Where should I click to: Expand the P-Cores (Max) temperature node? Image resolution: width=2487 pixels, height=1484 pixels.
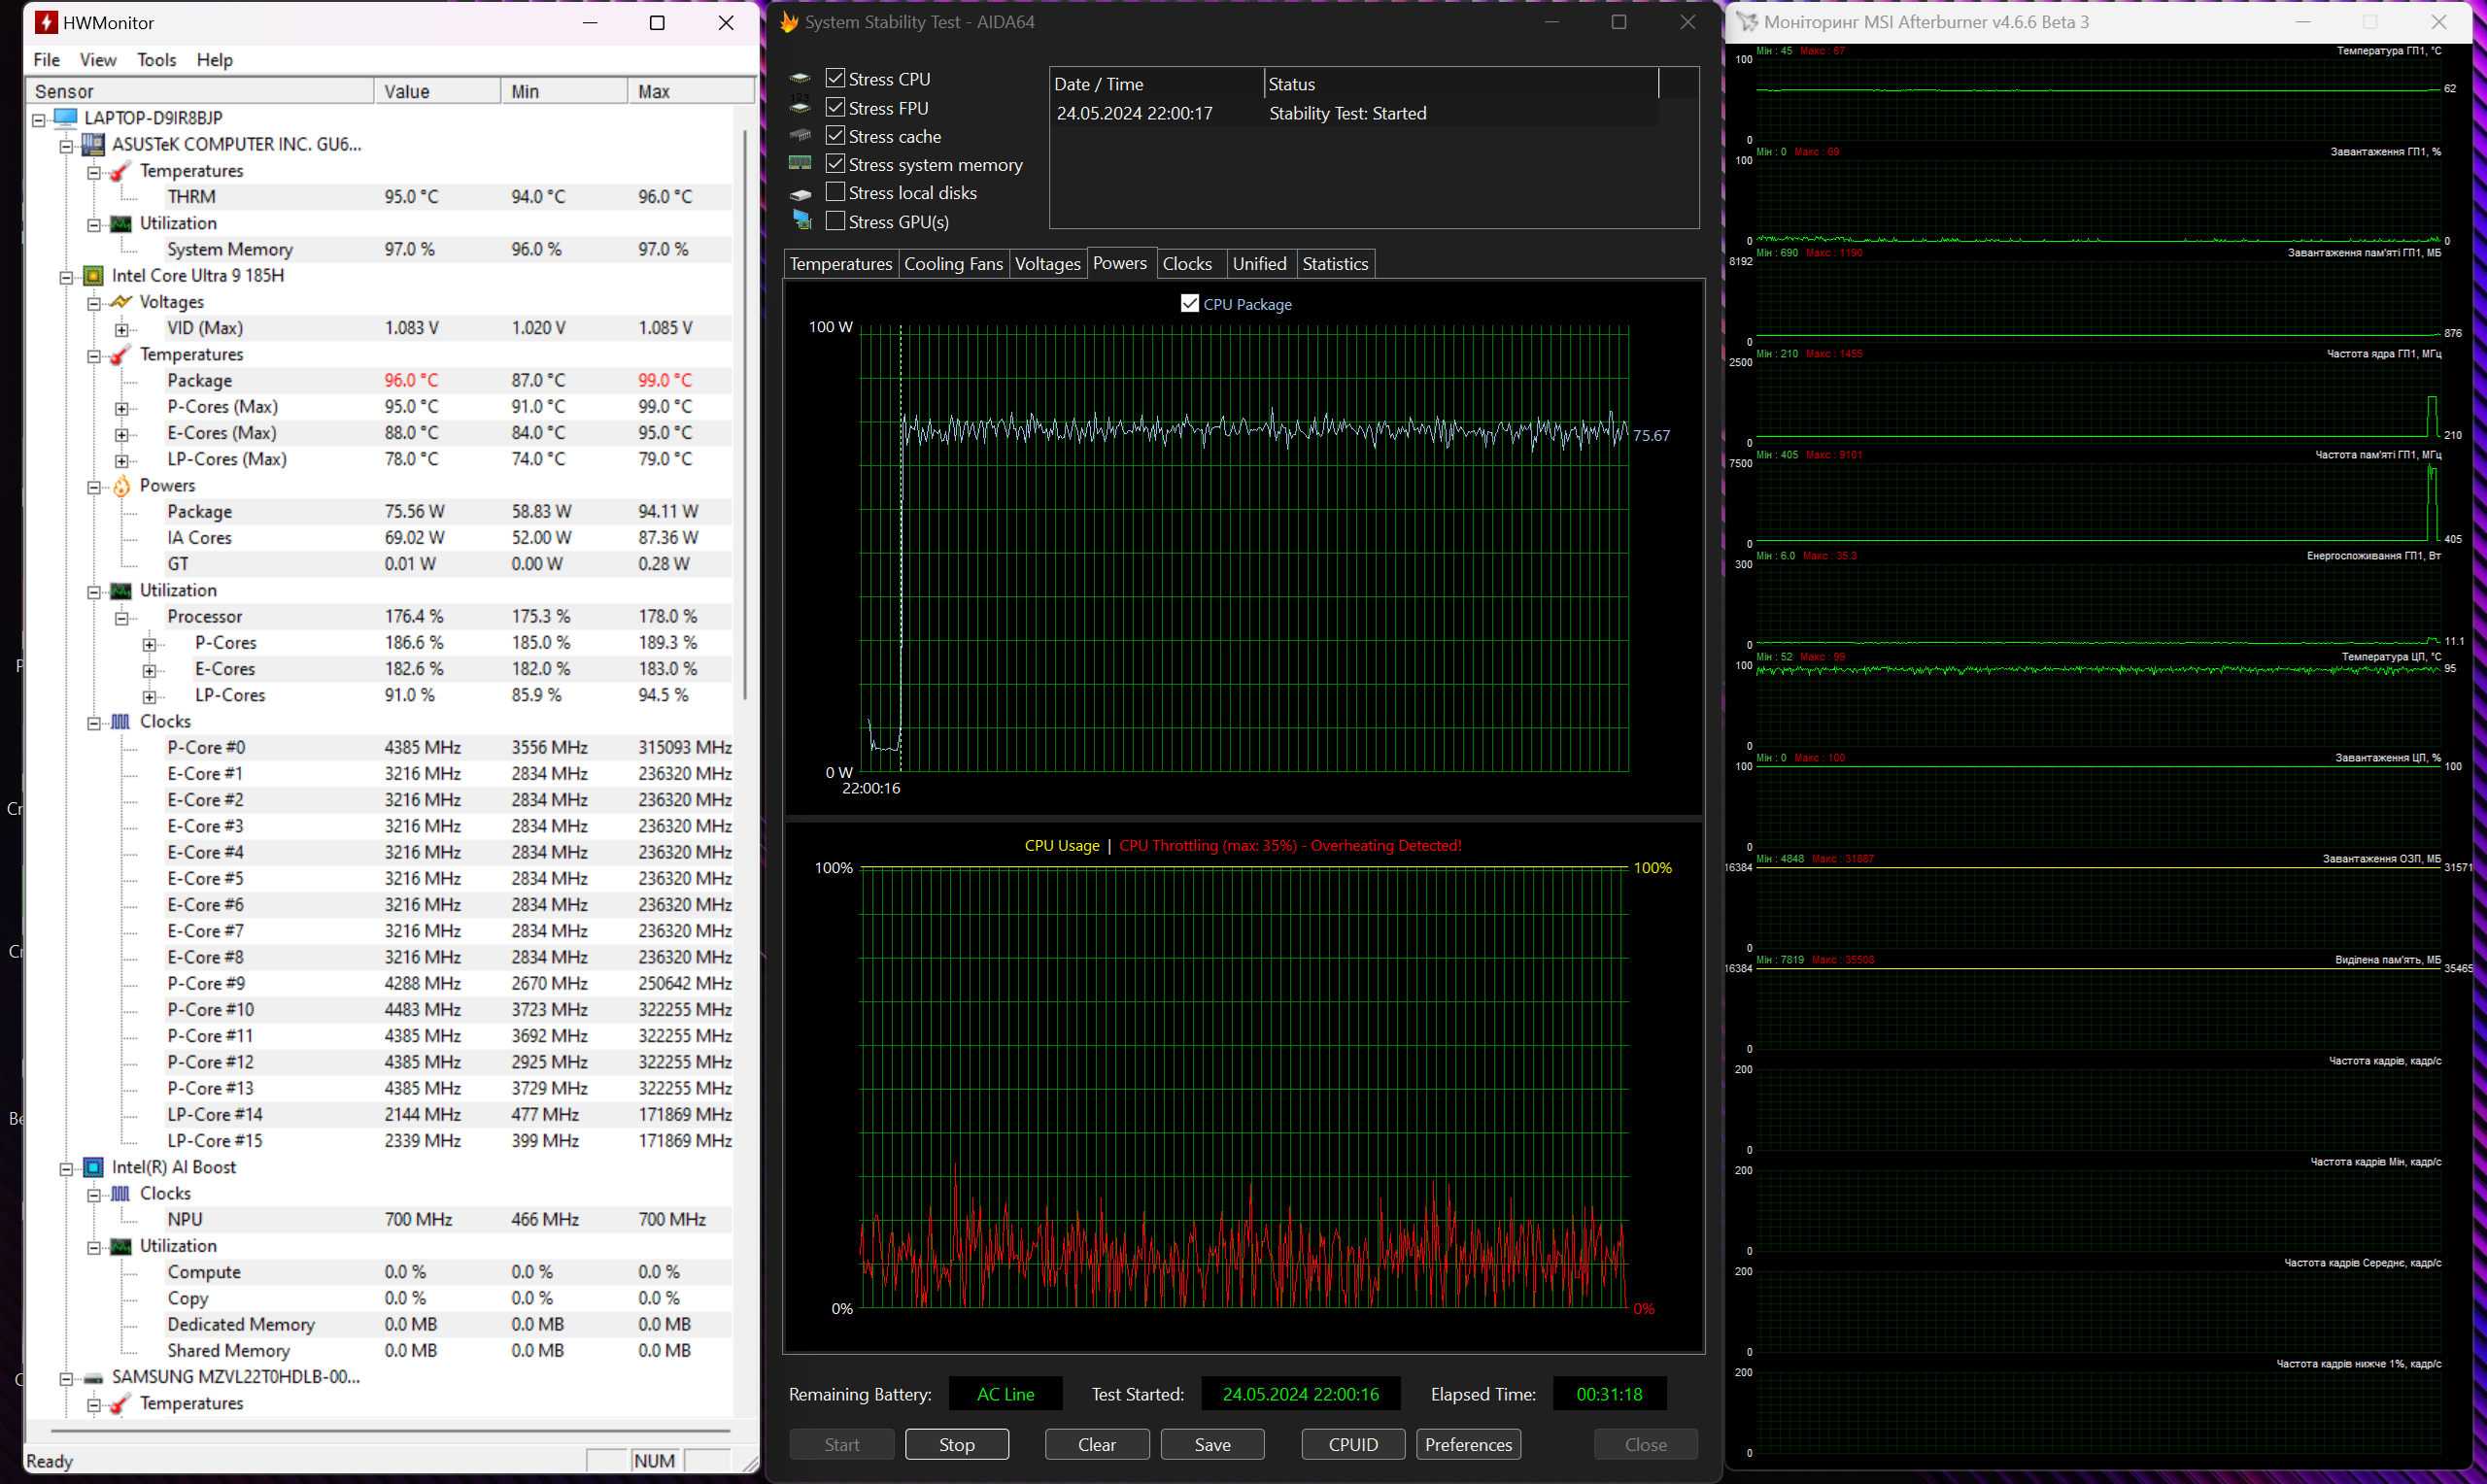tap(122, 408)
